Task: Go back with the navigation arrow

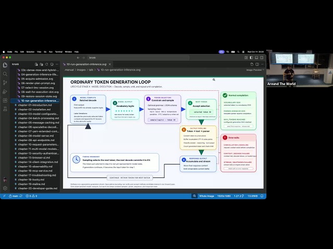Action: 78,58
